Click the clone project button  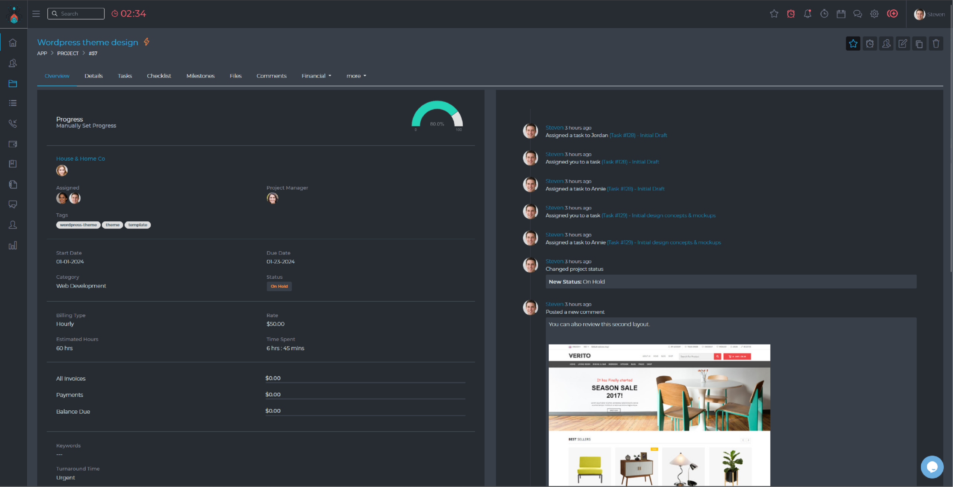point(919,44)
